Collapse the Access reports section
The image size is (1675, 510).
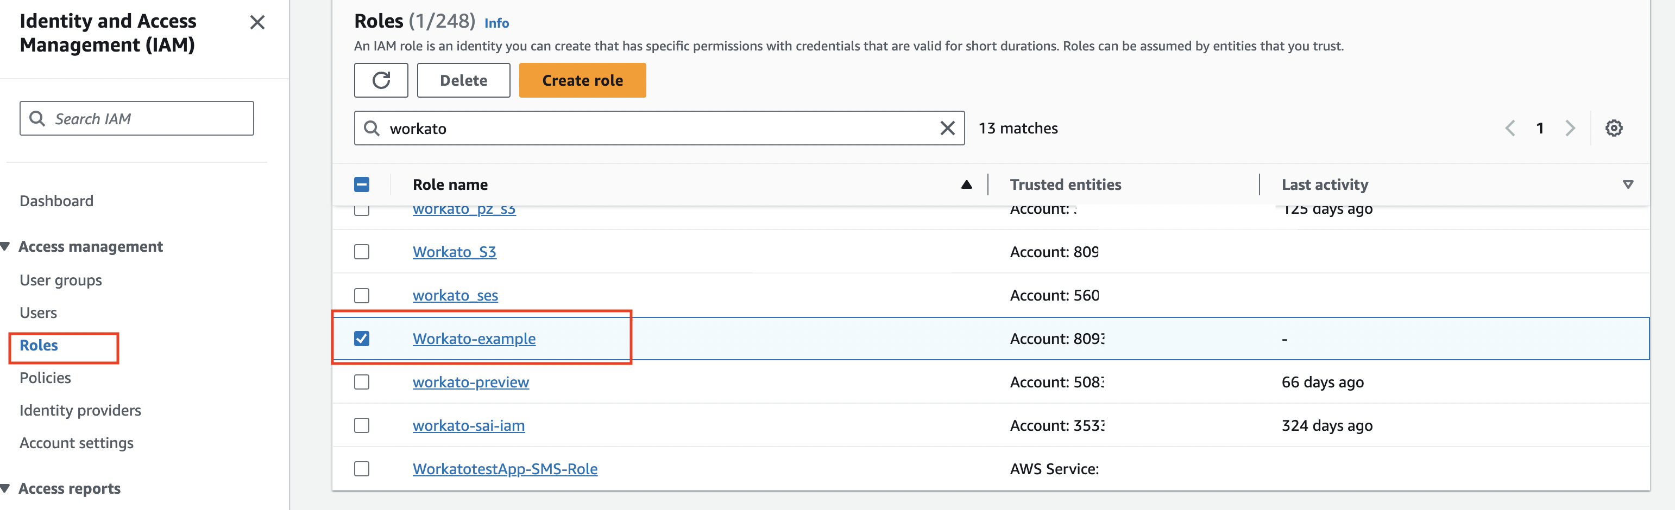pyautogui.click(x=6, y=488)
